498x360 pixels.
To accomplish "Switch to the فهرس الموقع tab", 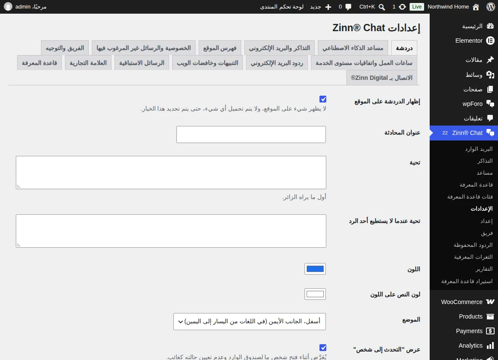I will [220, 48].
